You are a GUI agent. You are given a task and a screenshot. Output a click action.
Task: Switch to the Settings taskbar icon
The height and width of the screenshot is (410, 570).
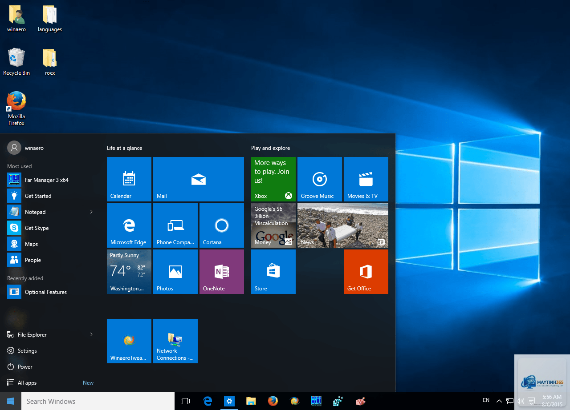click(229, 401)
